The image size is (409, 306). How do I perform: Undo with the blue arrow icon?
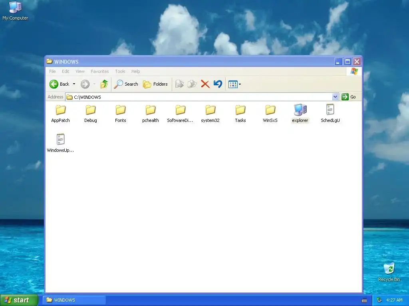(218, 84)
